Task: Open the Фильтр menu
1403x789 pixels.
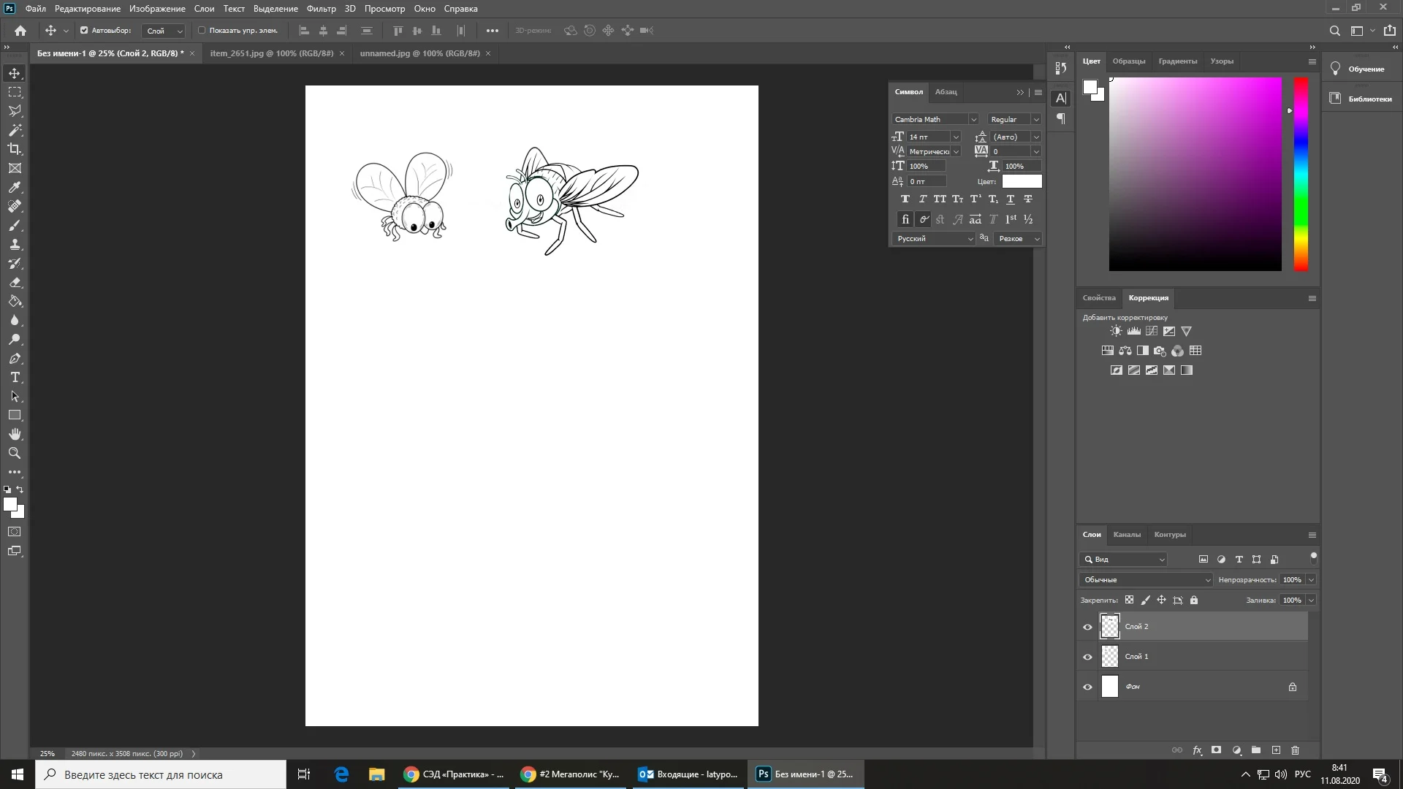Action: [321, 9]
